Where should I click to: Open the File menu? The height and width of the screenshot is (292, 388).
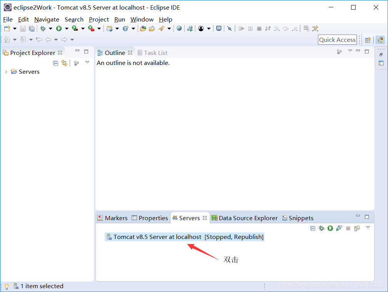[8, 20]
